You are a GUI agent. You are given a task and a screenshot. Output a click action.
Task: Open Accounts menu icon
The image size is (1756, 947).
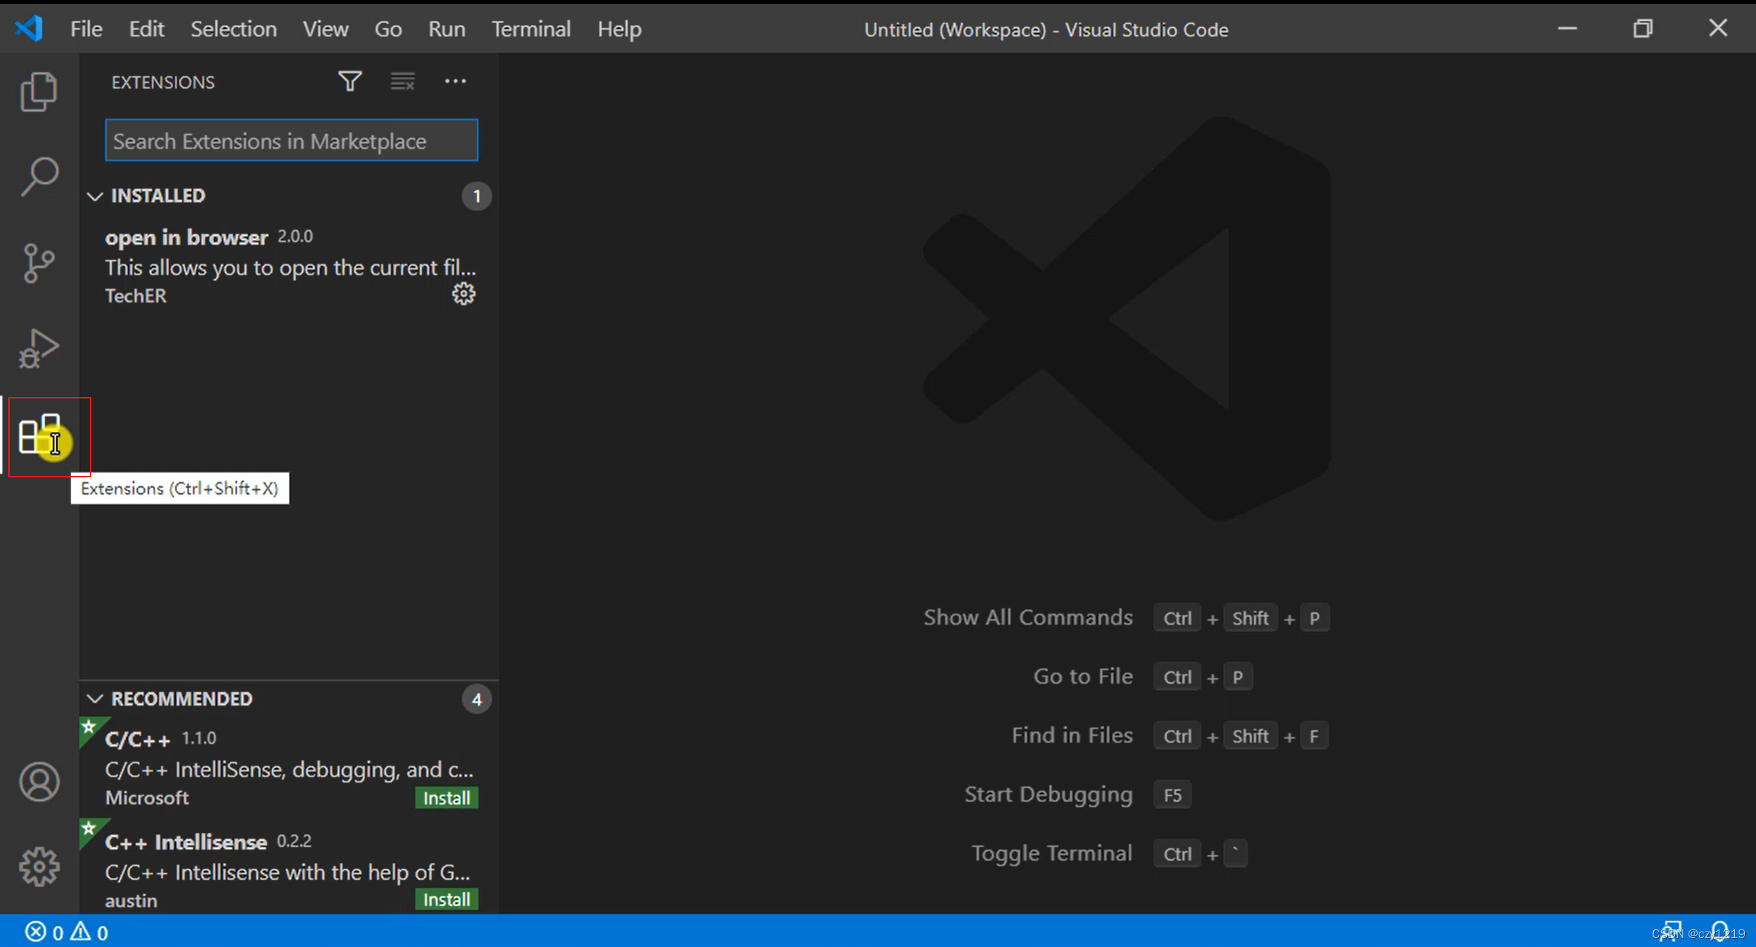pos(39,781)
